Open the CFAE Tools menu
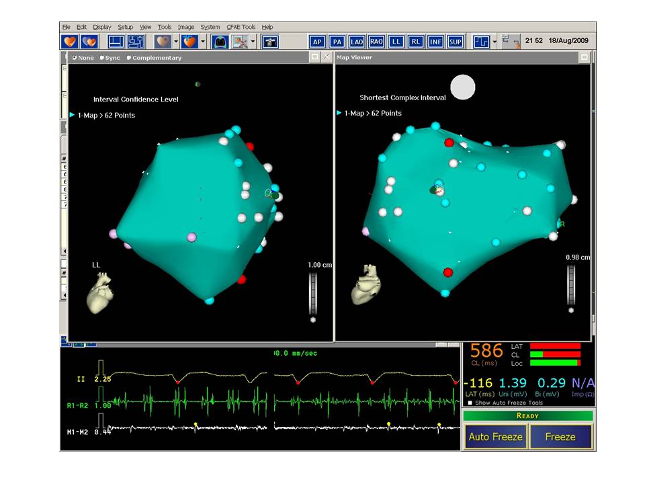645x484 pixels. [241, 27]
